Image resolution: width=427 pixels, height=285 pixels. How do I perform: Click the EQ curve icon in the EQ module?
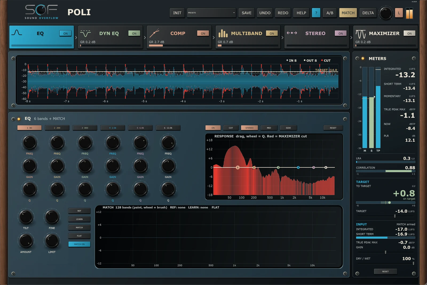pyautogui.click(x=17, y=33)
